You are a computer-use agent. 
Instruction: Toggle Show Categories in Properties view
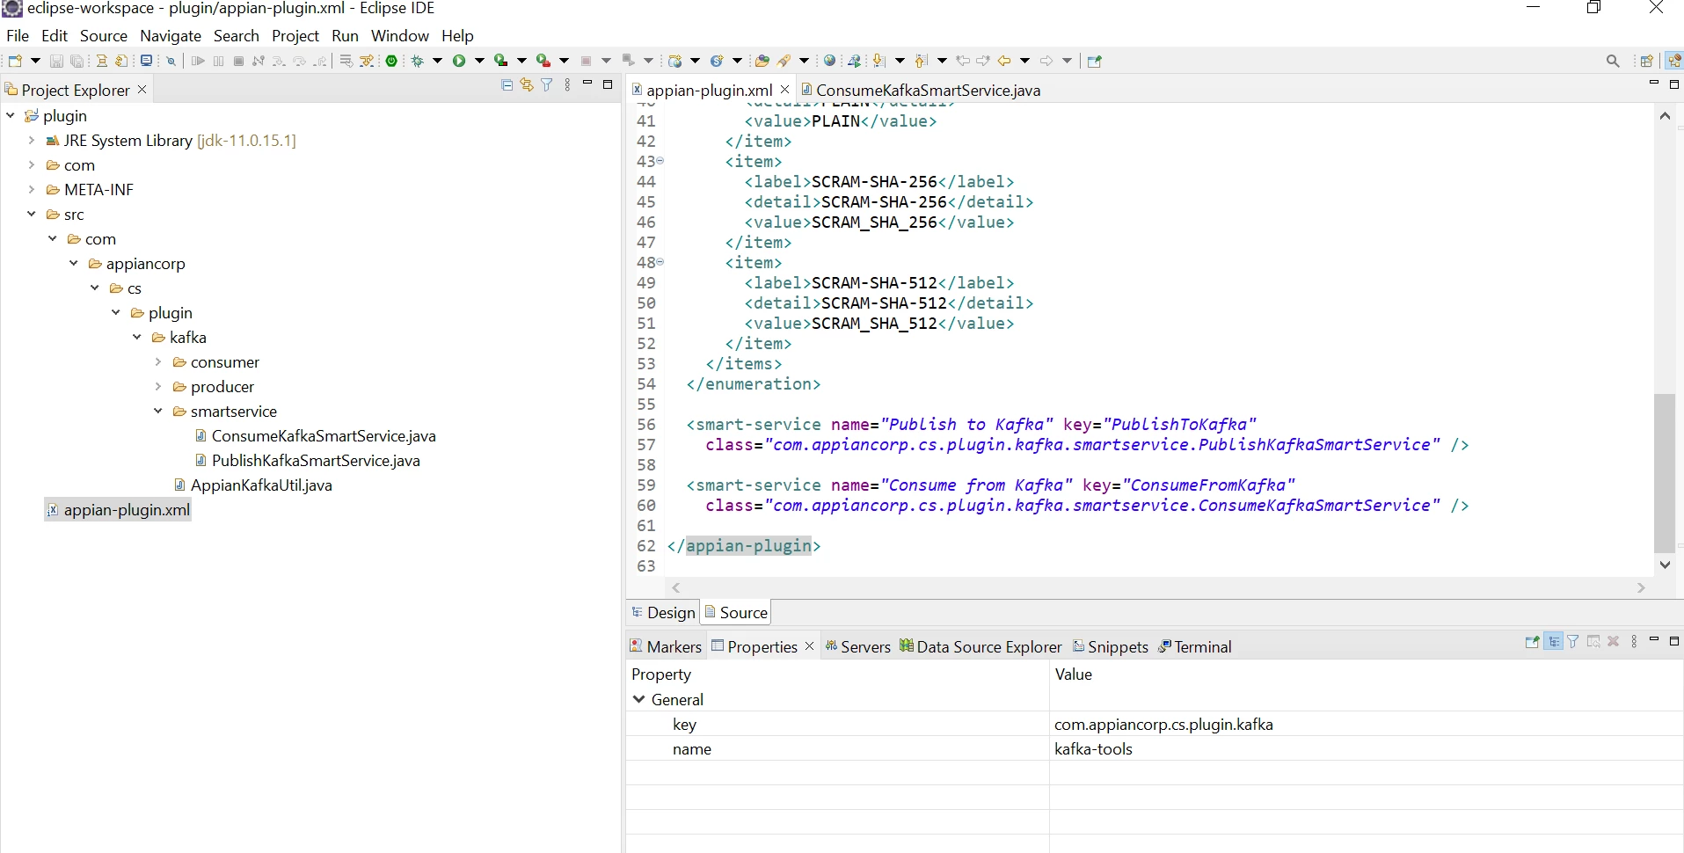tap(1554, 642)
